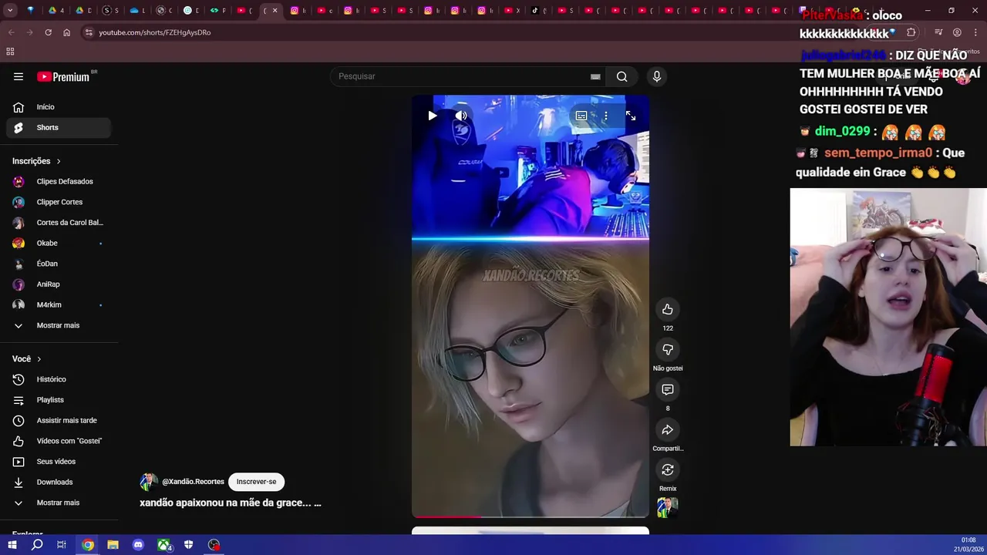The image size is (987, 555).
Task: Close the active YouTube Shorts tab
Action: 275,11
